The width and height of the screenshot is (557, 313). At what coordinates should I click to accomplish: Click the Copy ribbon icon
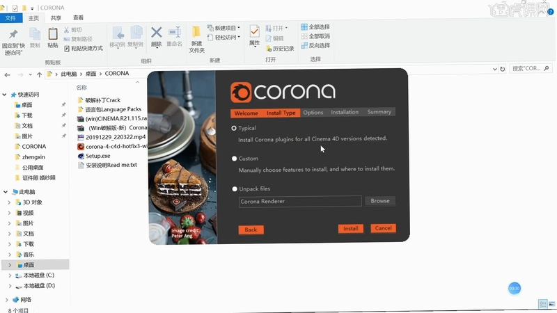[x=35, y=34]
